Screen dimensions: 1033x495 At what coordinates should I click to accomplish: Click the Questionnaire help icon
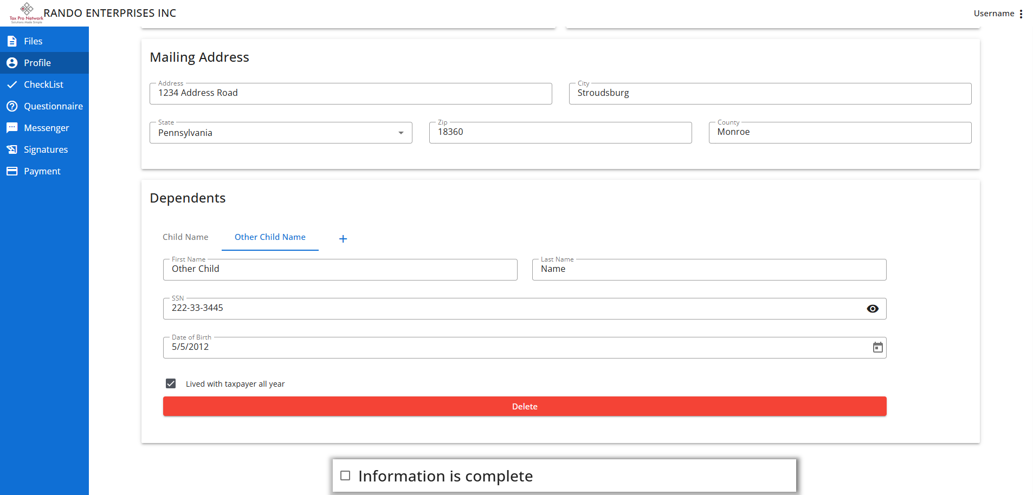tap(12, 106)
